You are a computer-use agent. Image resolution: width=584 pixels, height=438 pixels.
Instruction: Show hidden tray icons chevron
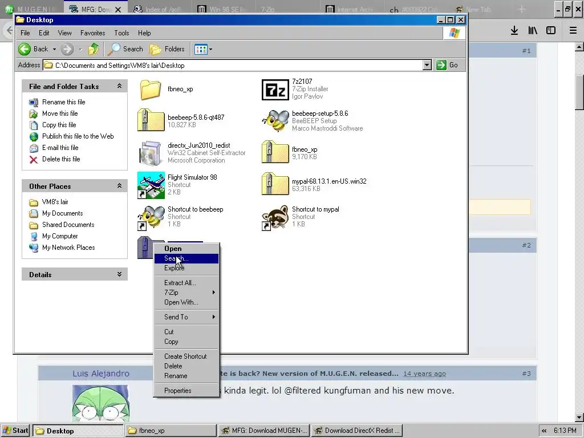tap(544, 431)
